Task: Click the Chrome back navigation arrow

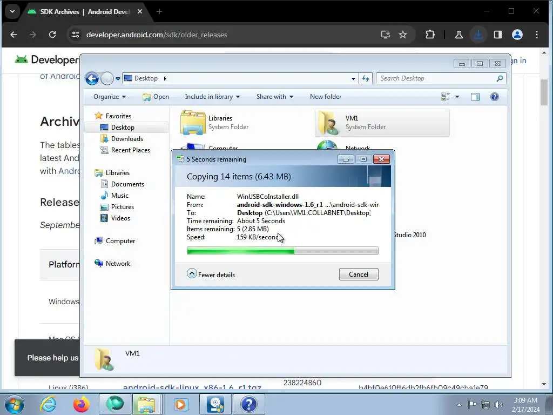Action: [x=14, y=35]
